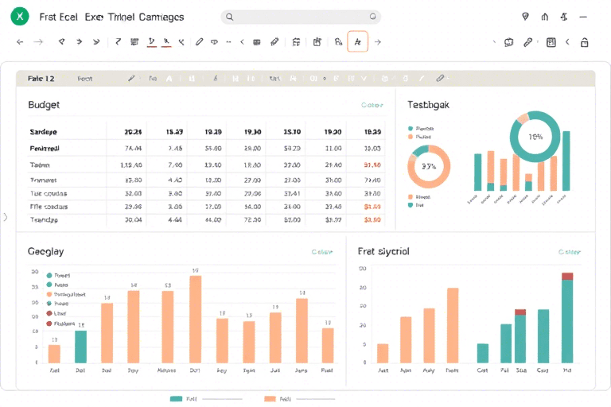Click the red-underlined text color icon
The image size is (611, 407).
coord(151,42)
